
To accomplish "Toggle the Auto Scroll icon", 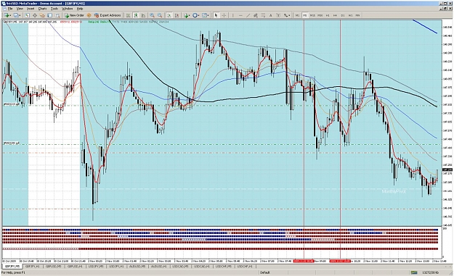I will (169, 15).
